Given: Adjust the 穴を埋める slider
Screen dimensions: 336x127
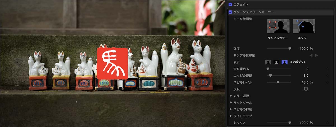Looking at the screenshot, I should [x=279, y=69].
